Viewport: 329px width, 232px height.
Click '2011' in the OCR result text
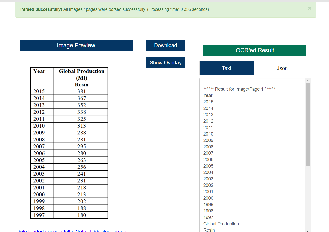pos(208,128)
